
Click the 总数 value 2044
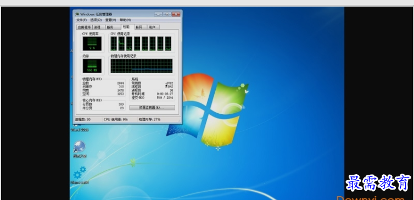click(x=121, y=83)
